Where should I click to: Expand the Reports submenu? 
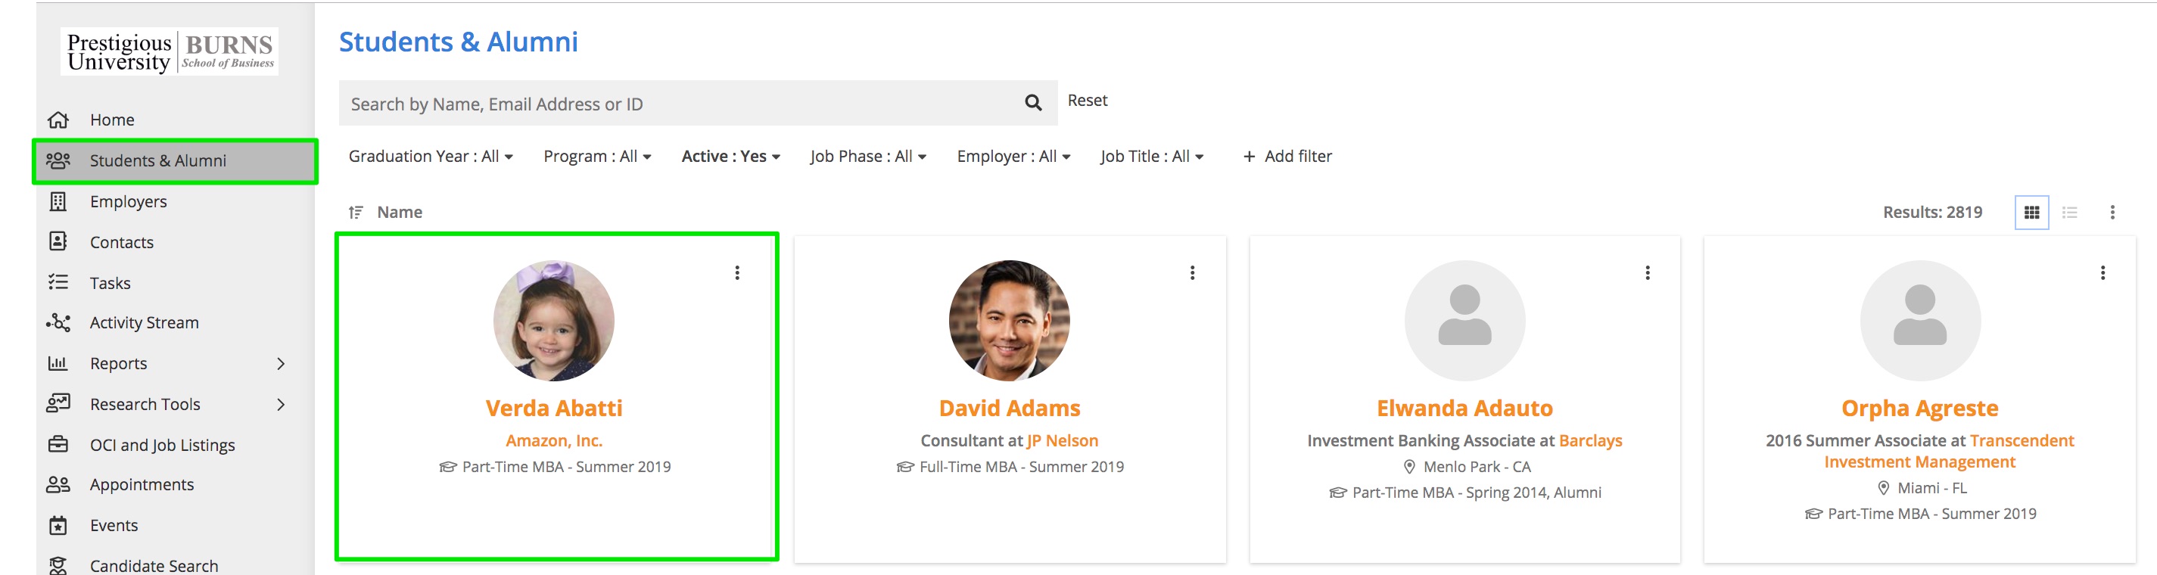pos(281,363)
